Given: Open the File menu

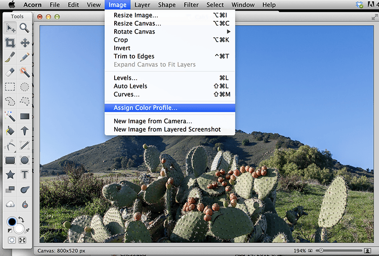Looking at the screenshot, I should pos(55,5).
